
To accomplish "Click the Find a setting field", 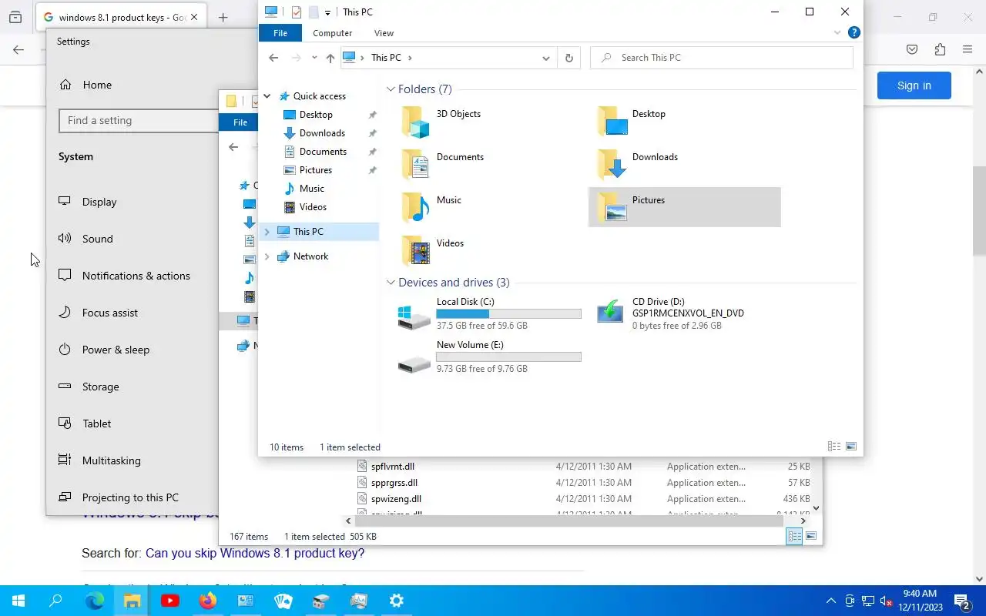I will pyautogui.click(x=139, y=120).
